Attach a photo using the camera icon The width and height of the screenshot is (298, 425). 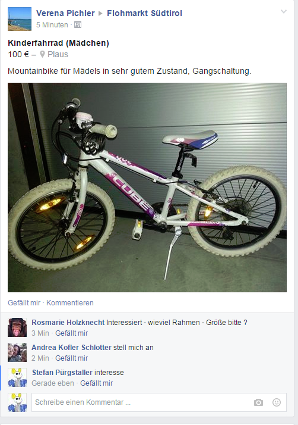pyautogui.click(x=258, y=402)
